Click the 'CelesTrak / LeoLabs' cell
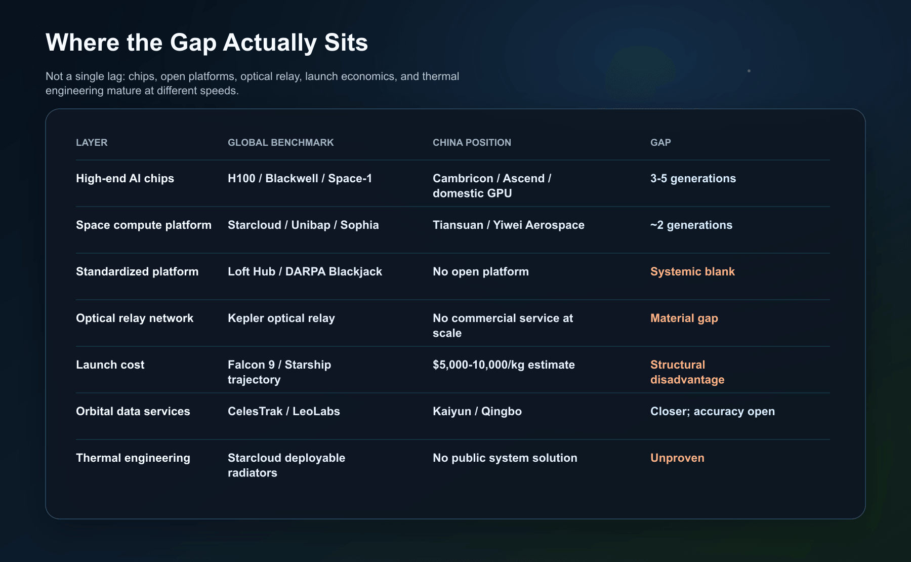Screen dimensions: 911x562 click(x=284, y=411)
